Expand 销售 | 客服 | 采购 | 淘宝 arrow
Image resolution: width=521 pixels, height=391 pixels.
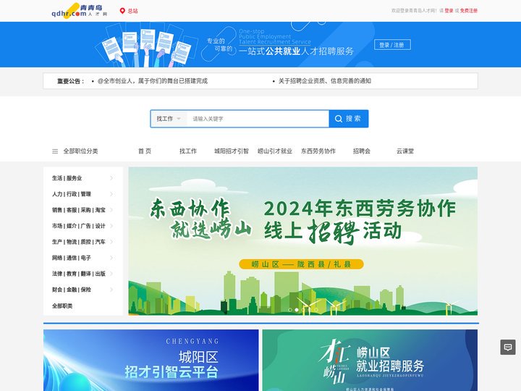coord(111,210)
